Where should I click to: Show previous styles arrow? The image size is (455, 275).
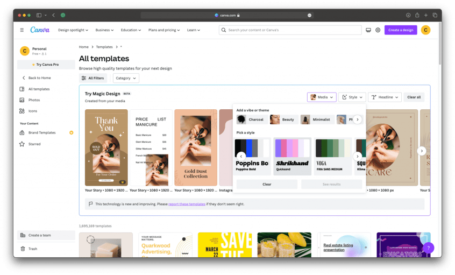click(241, 156)
